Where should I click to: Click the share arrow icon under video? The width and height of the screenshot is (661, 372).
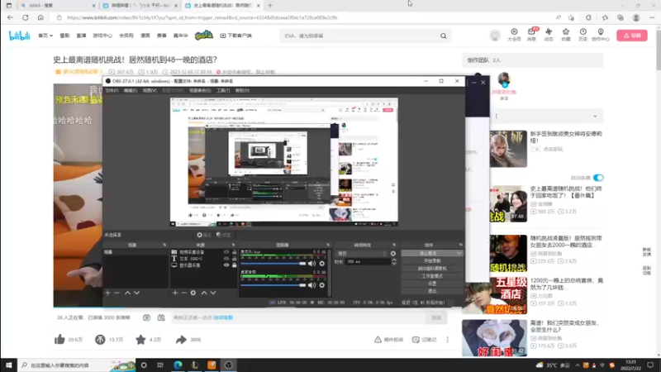[x=181, y=339]
